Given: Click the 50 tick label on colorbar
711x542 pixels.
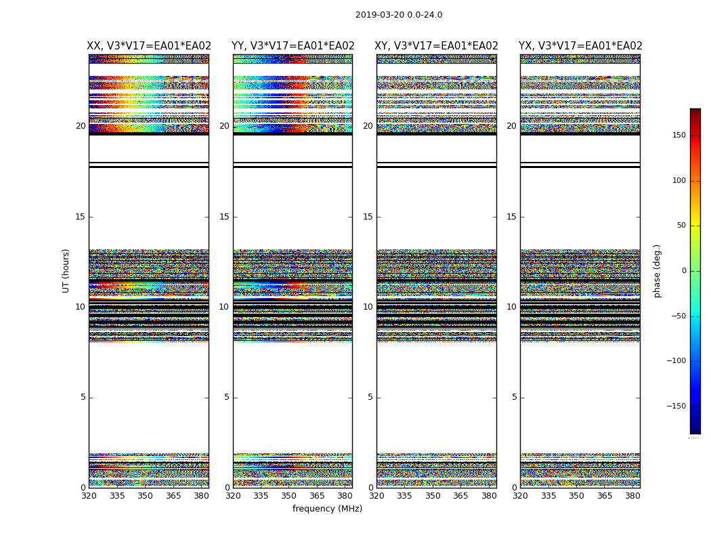Looking at the screenshot, I should click(x=681, y=226).
